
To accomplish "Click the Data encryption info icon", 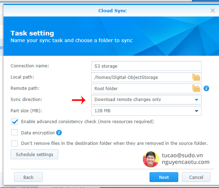I will (x=59, y=133).
